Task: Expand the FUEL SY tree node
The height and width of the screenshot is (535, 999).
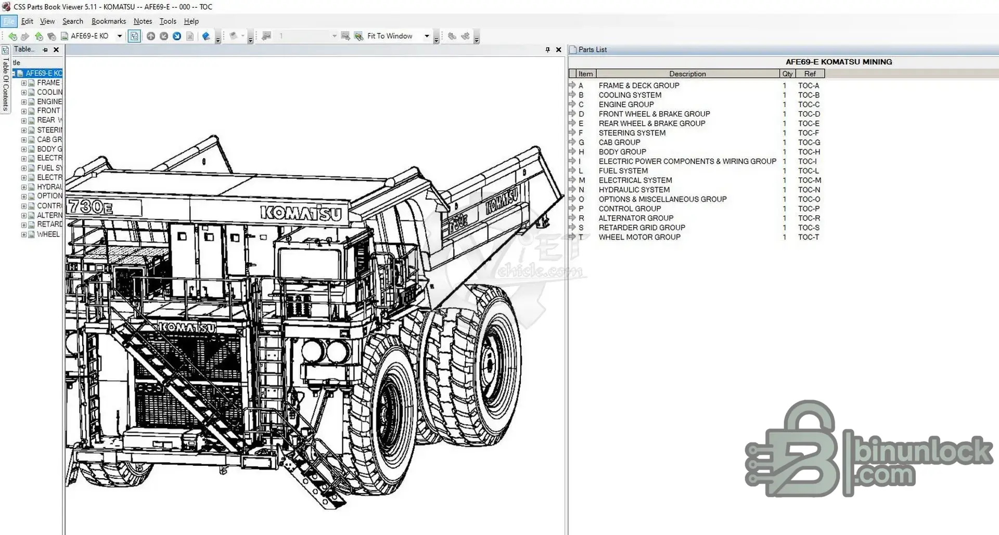Action: pos(24,168)
